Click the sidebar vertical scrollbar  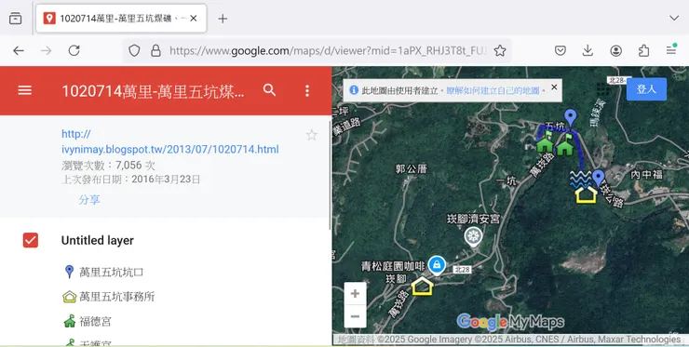330,174
